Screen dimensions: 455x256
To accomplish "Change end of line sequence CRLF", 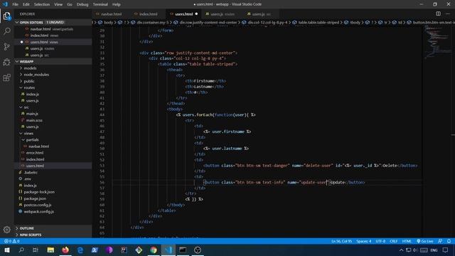I will [393, 241].
